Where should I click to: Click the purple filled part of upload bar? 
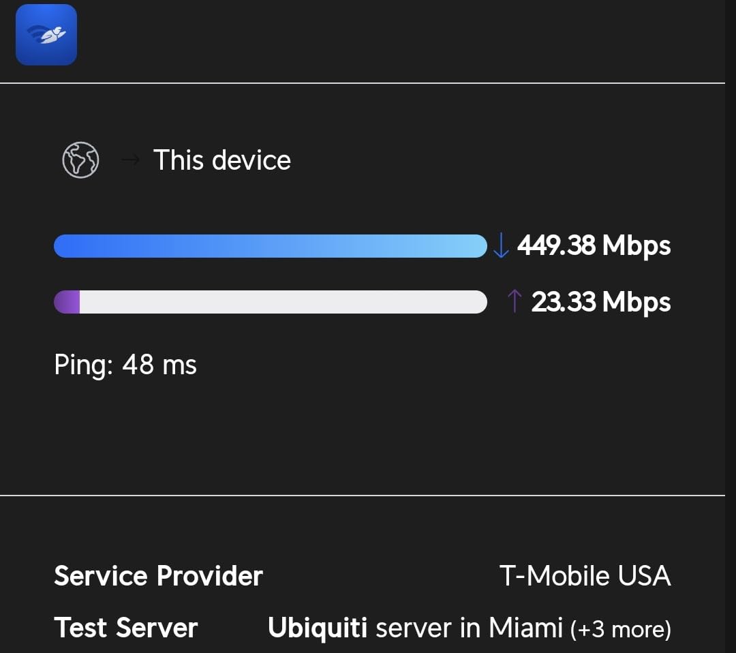click(x=67, y=302)
